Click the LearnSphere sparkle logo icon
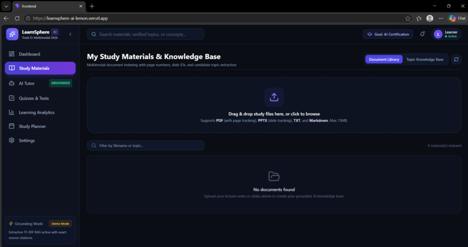 12,34
